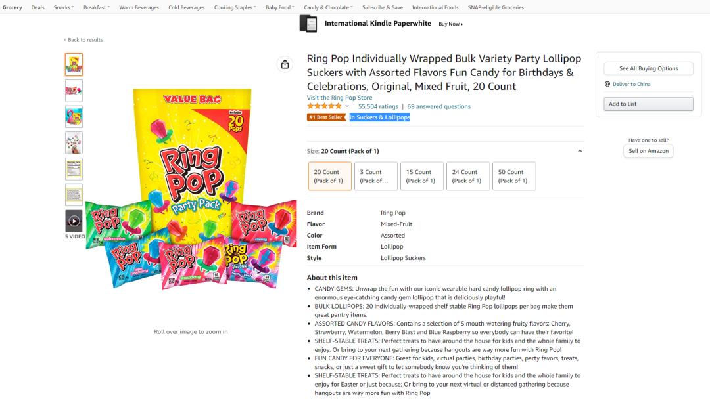Open the Candy & Chocolate category menu
Image resolution: width=710 pixels, height=405 pixels.
(328, 7)
